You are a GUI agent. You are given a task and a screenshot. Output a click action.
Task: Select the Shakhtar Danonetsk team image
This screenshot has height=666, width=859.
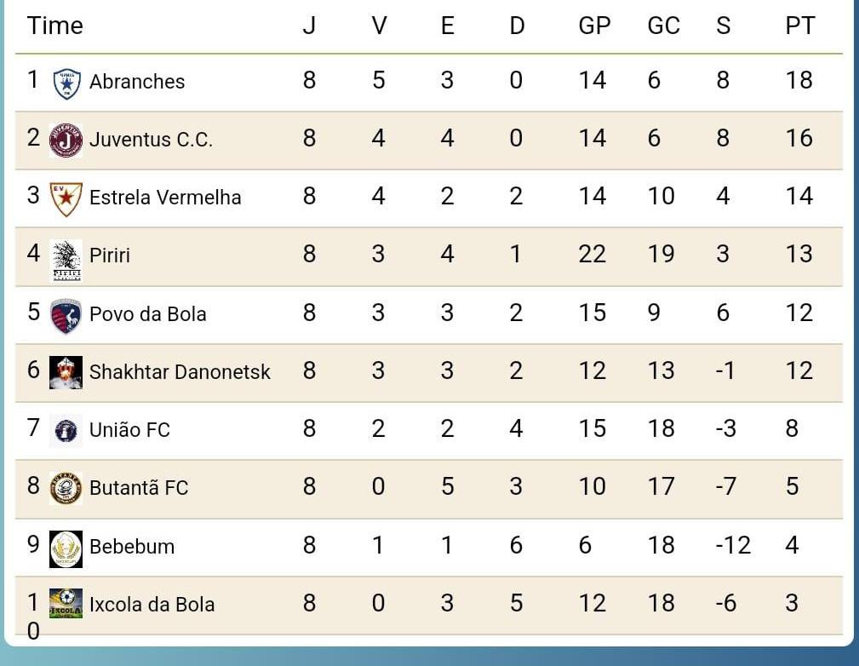[x=66, y=373]
